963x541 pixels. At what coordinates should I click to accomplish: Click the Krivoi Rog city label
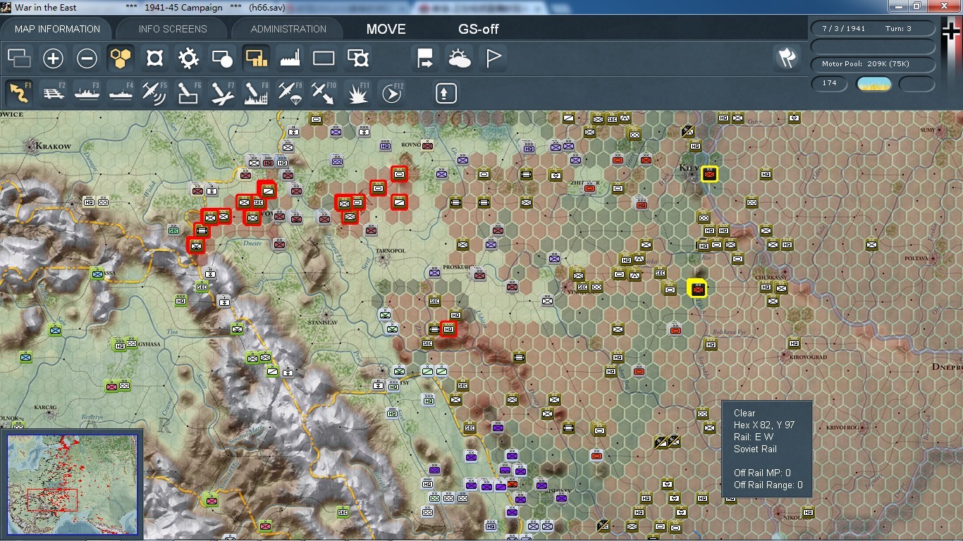[x=841, y=427]
